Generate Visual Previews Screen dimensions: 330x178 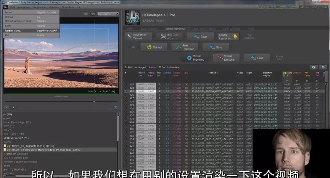point(195,58)
